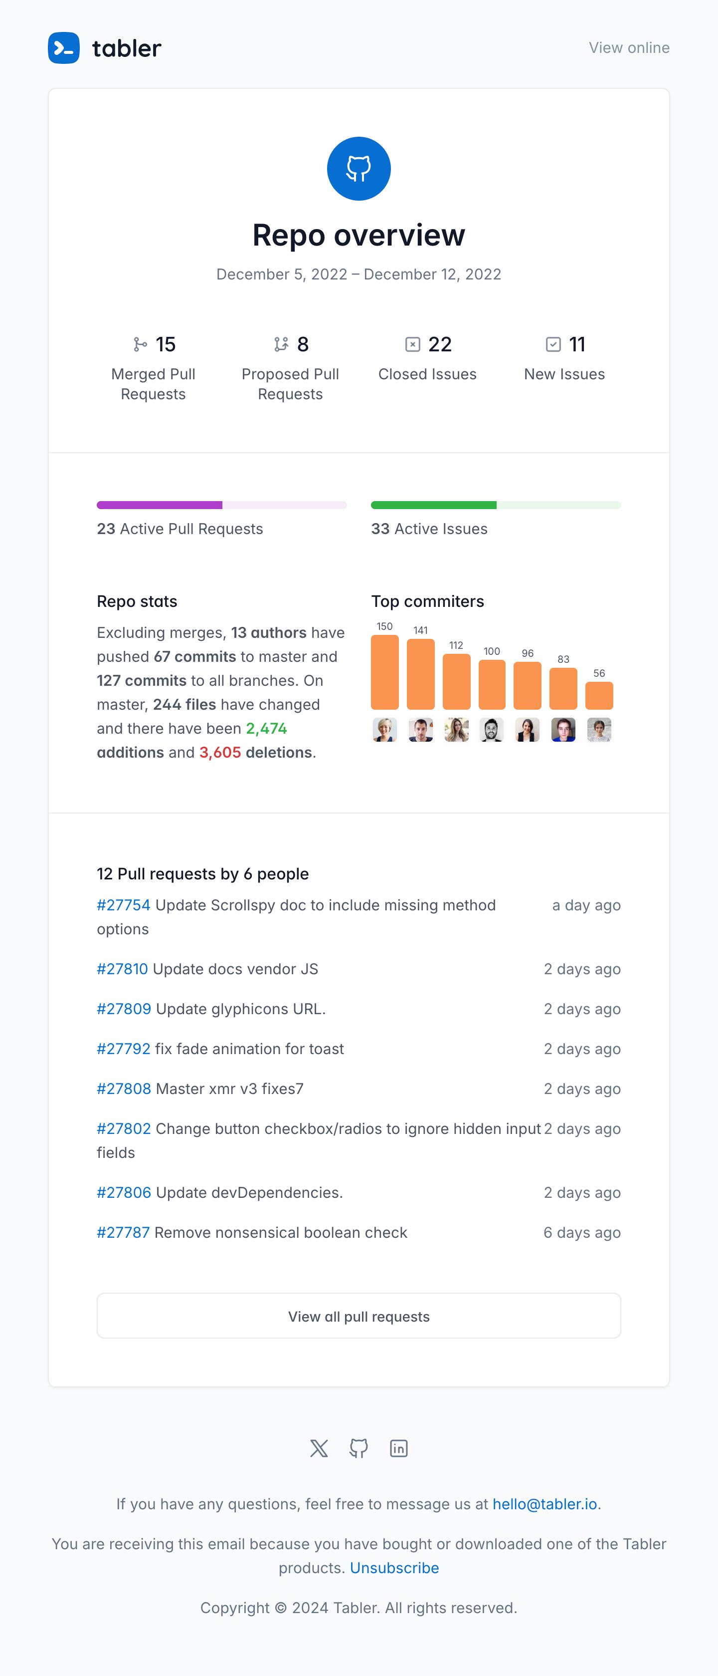Click the hello@tabler.io email link
Image resolution: width=718 pixels, height=1676 pixels.
point(544,1504)
